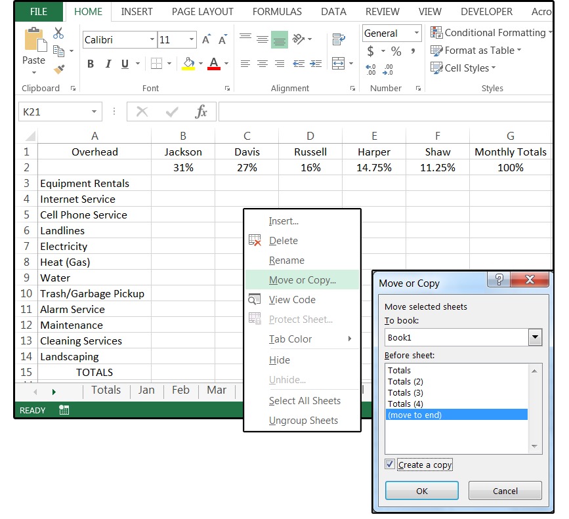Click scroll down arrow in Before sheet list

534,446
